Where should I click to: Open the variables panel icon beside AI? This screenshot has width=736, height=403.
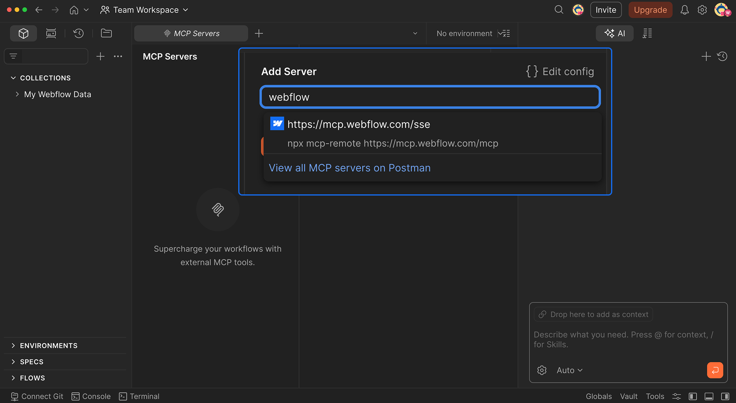click(x=647, y=34)
